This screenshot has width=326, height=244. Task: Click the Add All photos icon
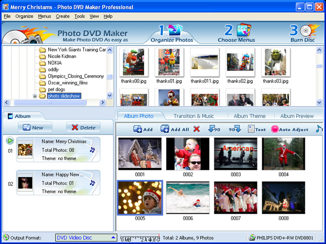click(x=165, y=129)
